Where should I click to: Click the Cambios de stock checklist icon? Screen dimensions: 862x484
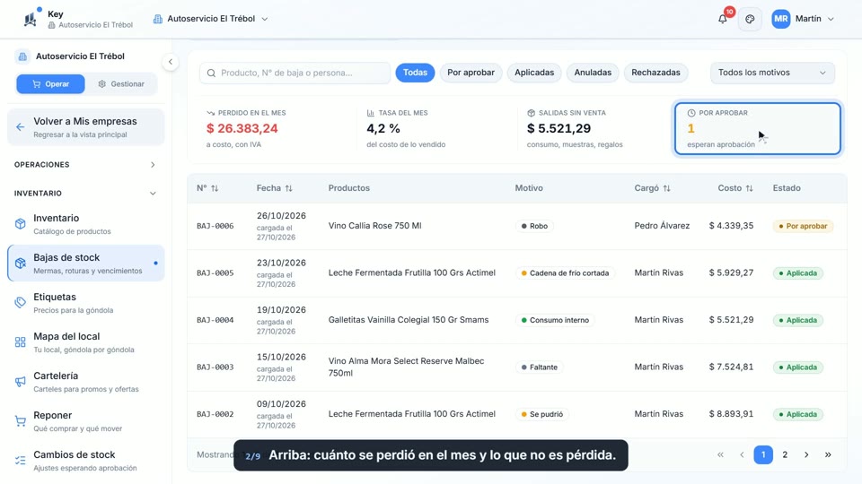tap(21, 461)
